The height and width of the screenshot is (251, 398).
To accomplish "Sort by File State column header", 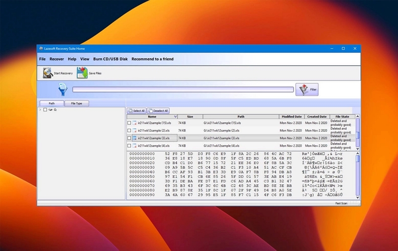I will point(342,117).
